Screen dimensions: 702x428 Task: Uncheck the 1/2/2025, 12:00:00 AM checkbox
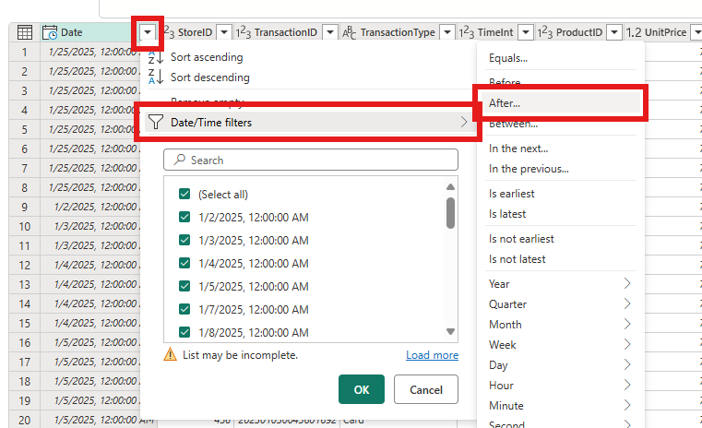pyautogui.click(x=184, y=218)
